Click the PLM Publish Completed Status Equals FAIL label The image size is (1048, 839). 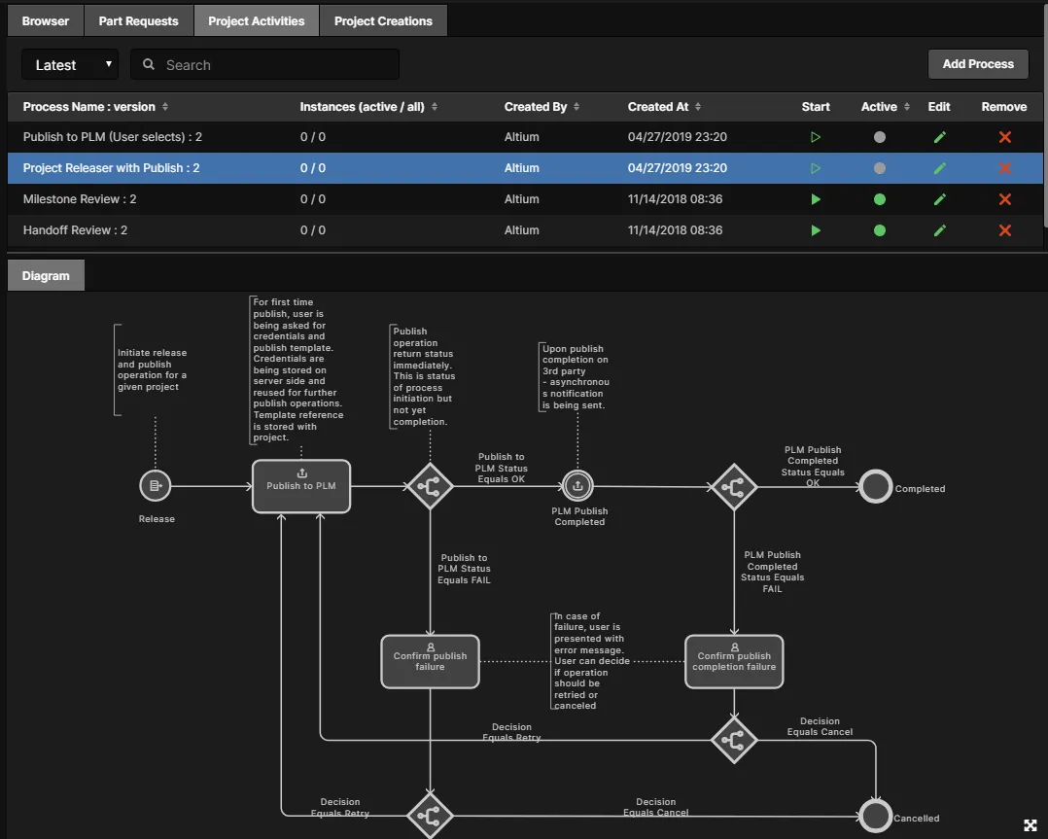[772, 572]
